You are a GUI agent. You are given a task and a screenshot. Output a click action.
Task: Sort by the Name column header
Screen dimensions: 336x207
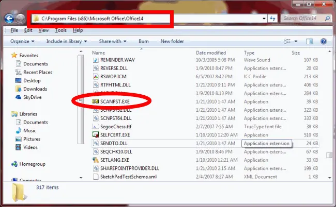(99, 53)
